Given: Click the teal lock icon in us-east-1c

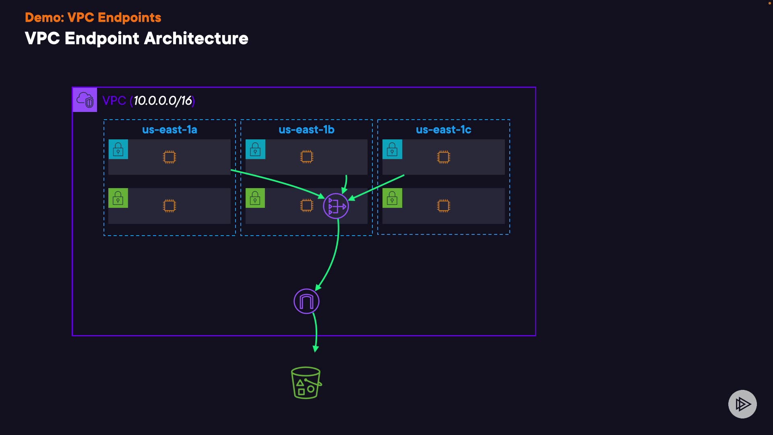Looking at the screenshot, I should [392, 149].
